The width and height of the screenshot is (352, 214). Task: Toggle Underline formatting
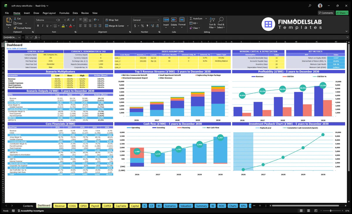[x=48, y=26]
